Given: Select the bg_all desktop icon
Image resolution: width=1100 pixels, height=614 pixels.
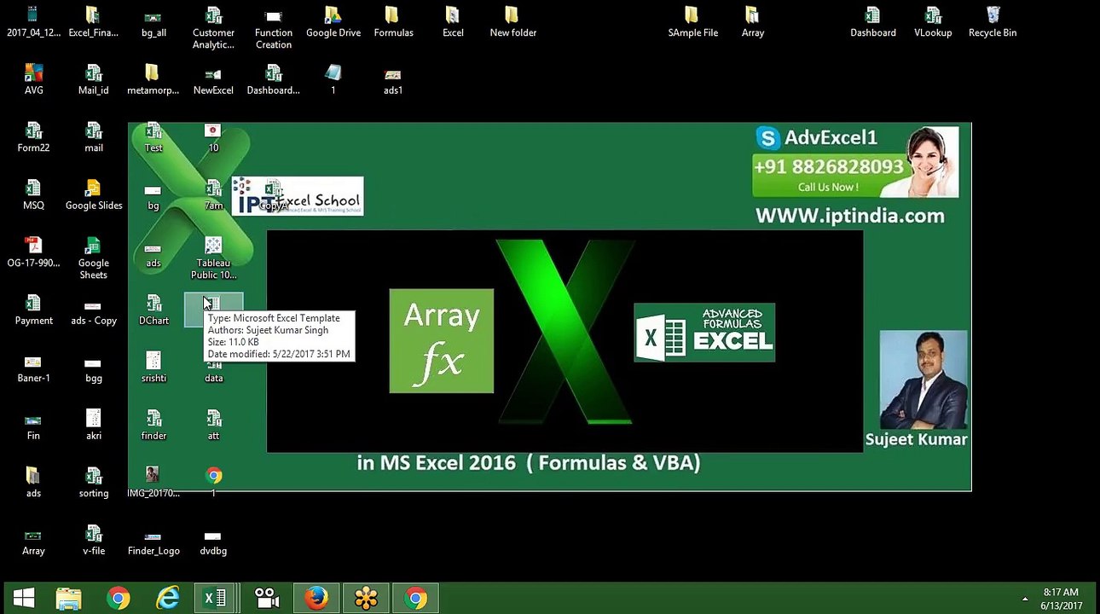Looking at the screenshot, I should click(x=153, y=22).
